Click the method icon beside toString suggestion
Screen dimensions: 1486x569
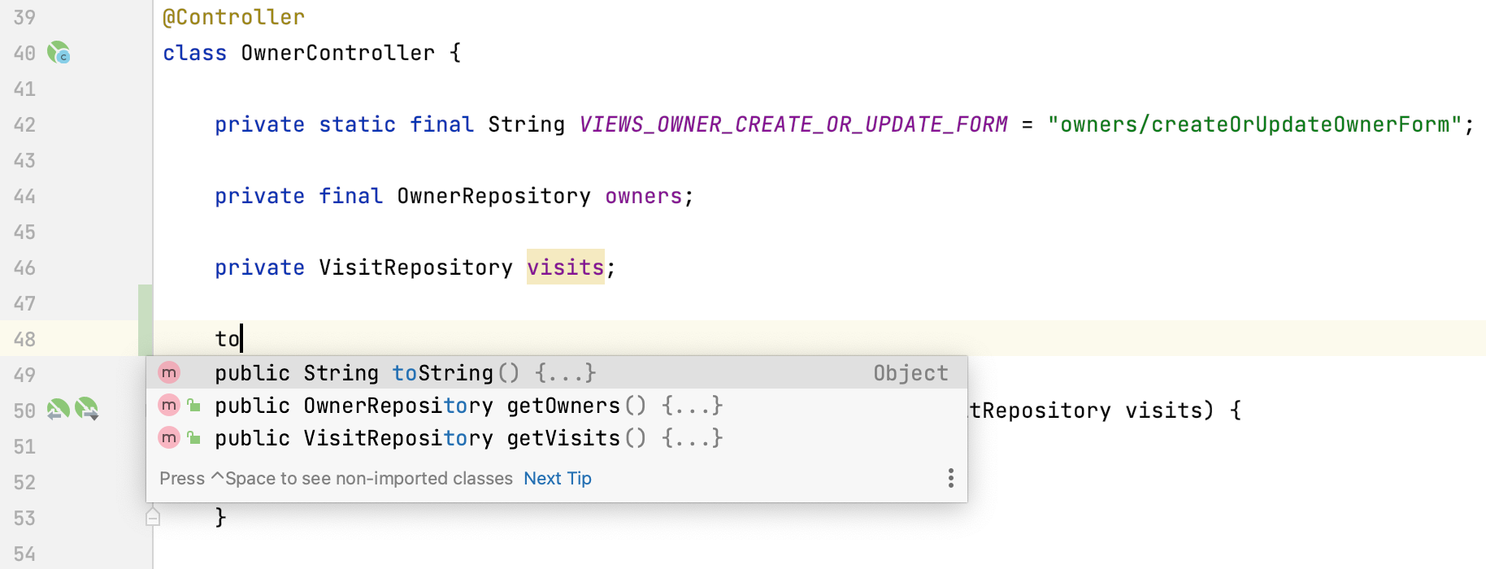point(168,372)
